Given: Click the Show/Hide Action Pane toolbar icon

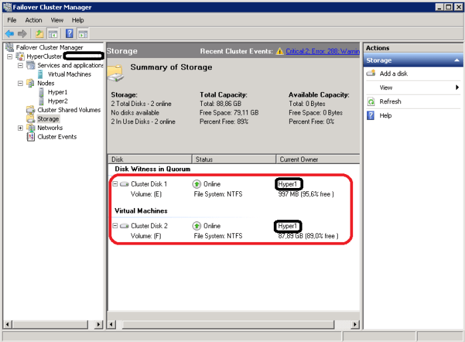Looking at the screenshot, I should [83, 33].
